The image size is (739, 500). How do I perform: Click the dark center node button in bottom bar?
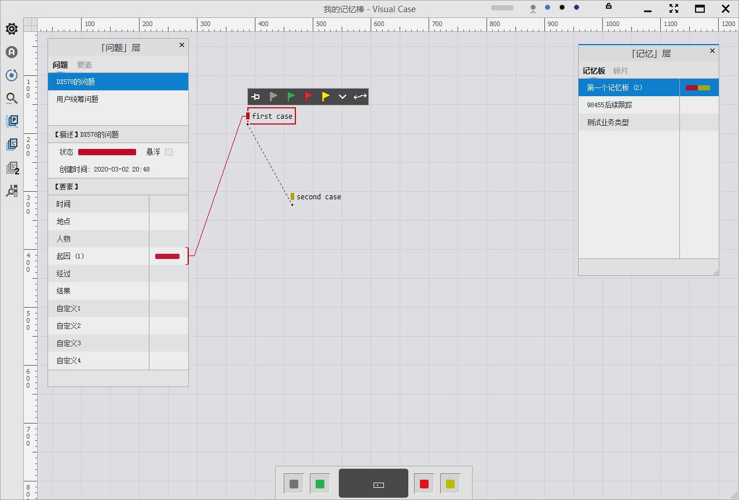(x=374, y=483)
